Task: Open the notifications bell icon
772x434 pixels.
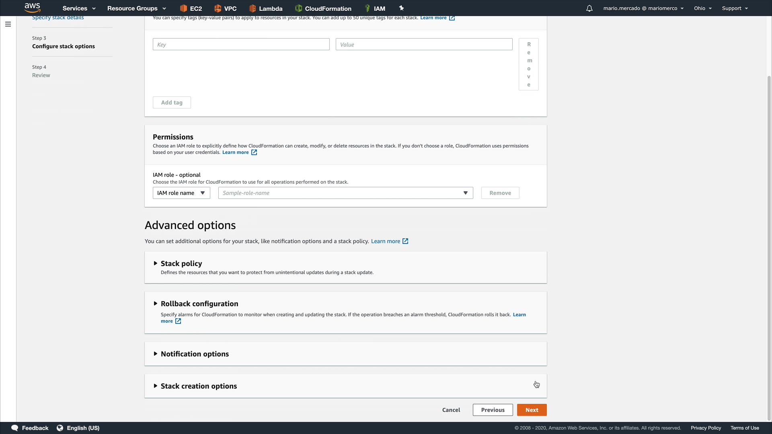Action: coord(589,8)
